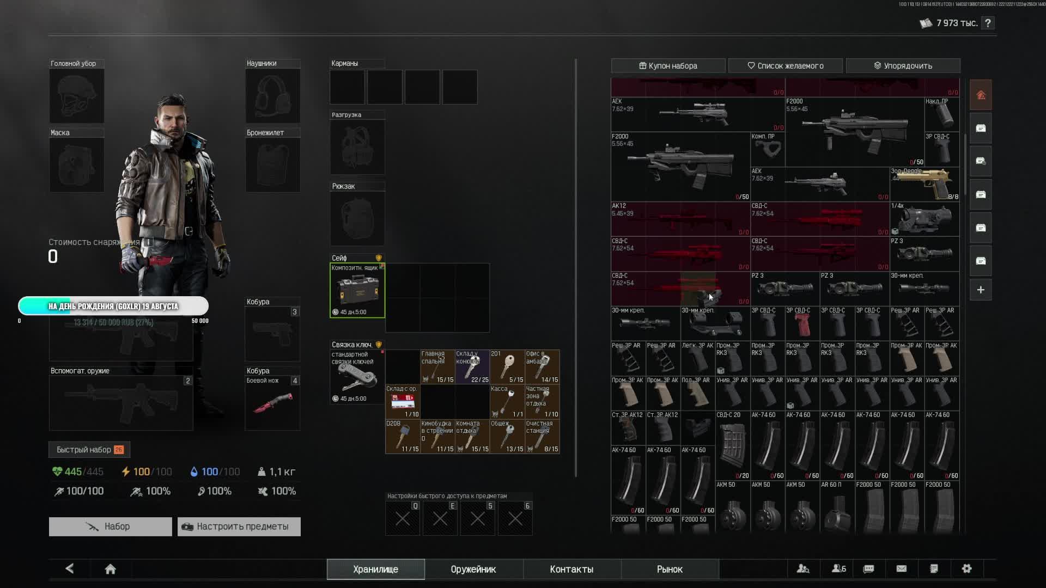This screenshot has width=1046, height=588.
Task: Click the back arrow in bottom bar
Action: click(70, 569)
